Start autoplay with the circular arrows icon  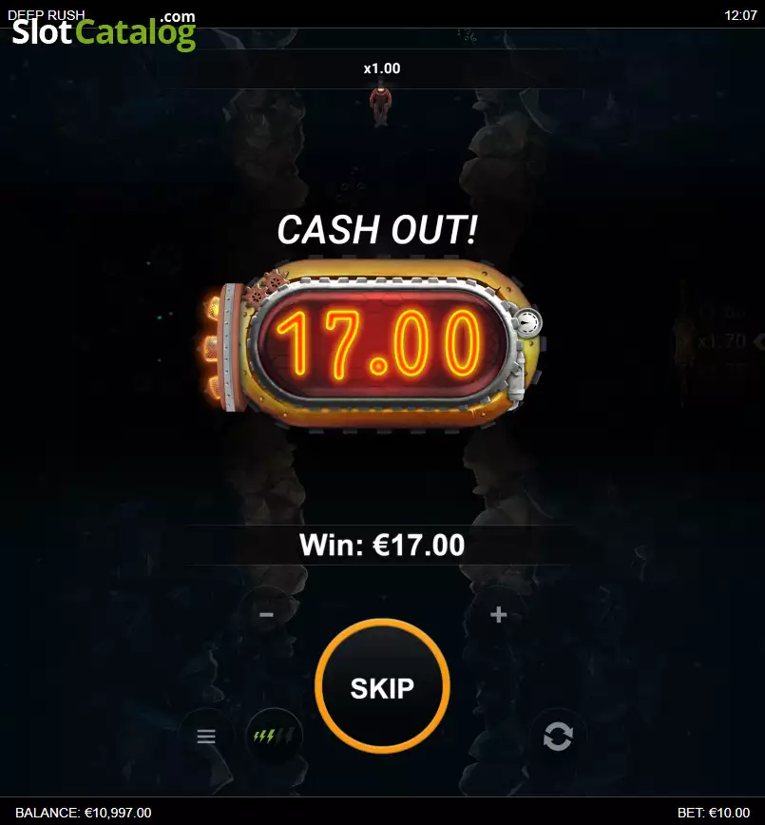558,736
